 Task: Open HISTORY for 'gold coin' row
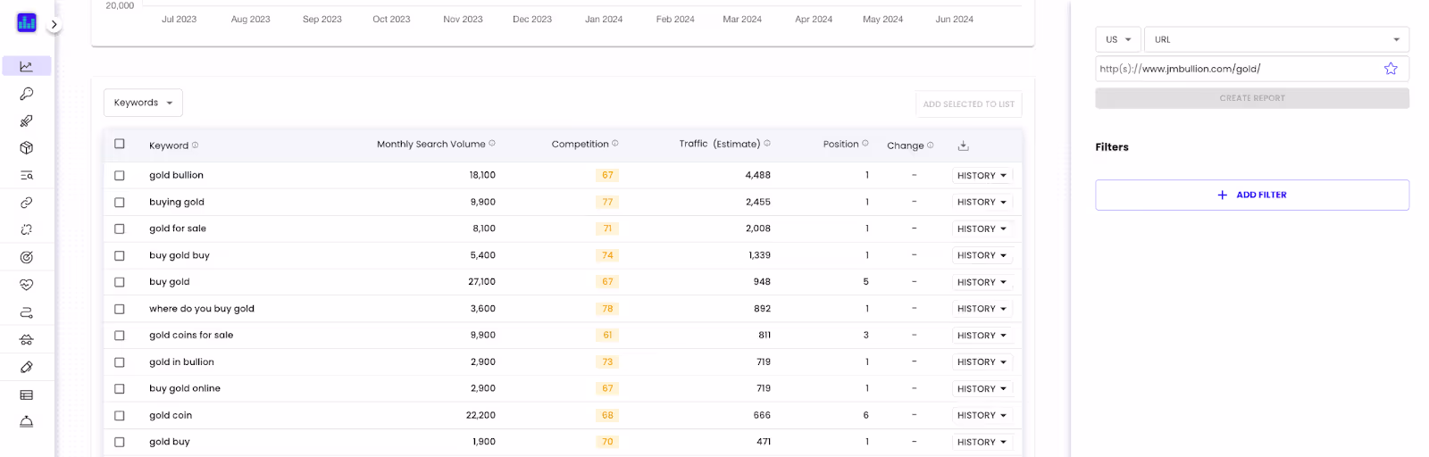point(982,416)
